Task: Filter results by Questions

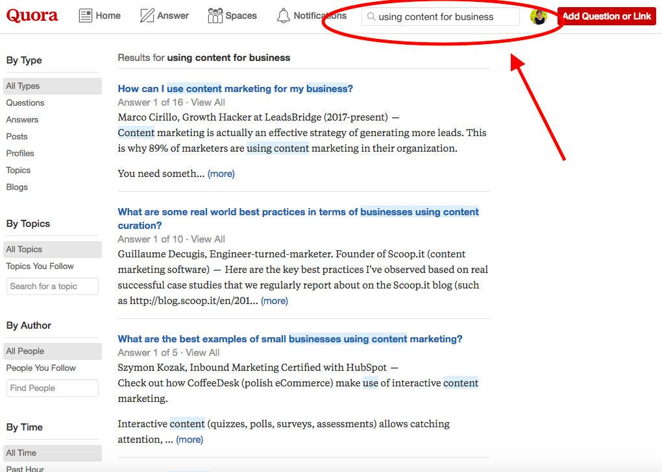Action: click(x=25, y=103)
